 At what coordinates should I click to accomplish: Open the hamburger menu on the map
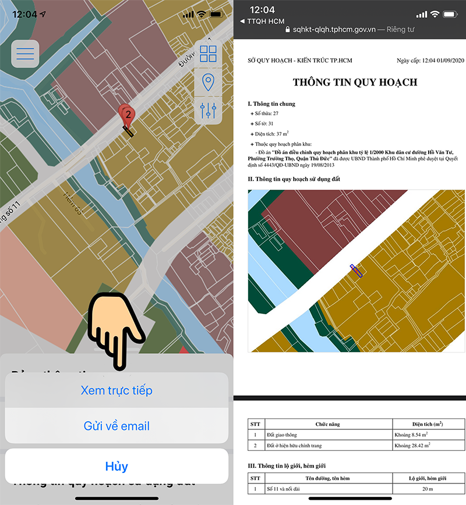pyautogui.click(x=24, y=54)
